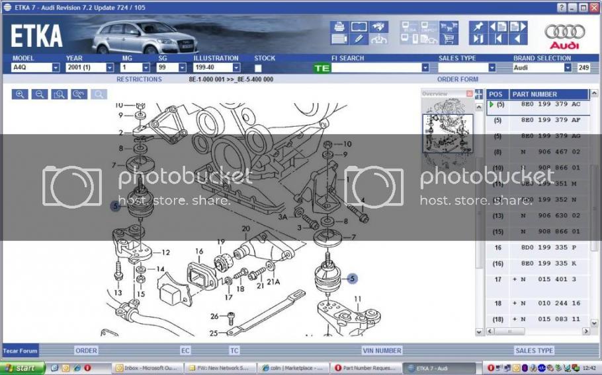
Task: Close the Overview thumbnail panel
Action: point(469,94)
